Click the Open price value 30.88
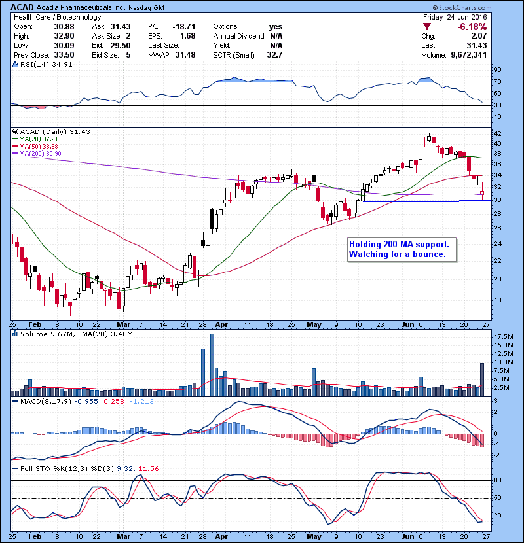524x543 pixels. pyautogui.click(x=64, y=27)
